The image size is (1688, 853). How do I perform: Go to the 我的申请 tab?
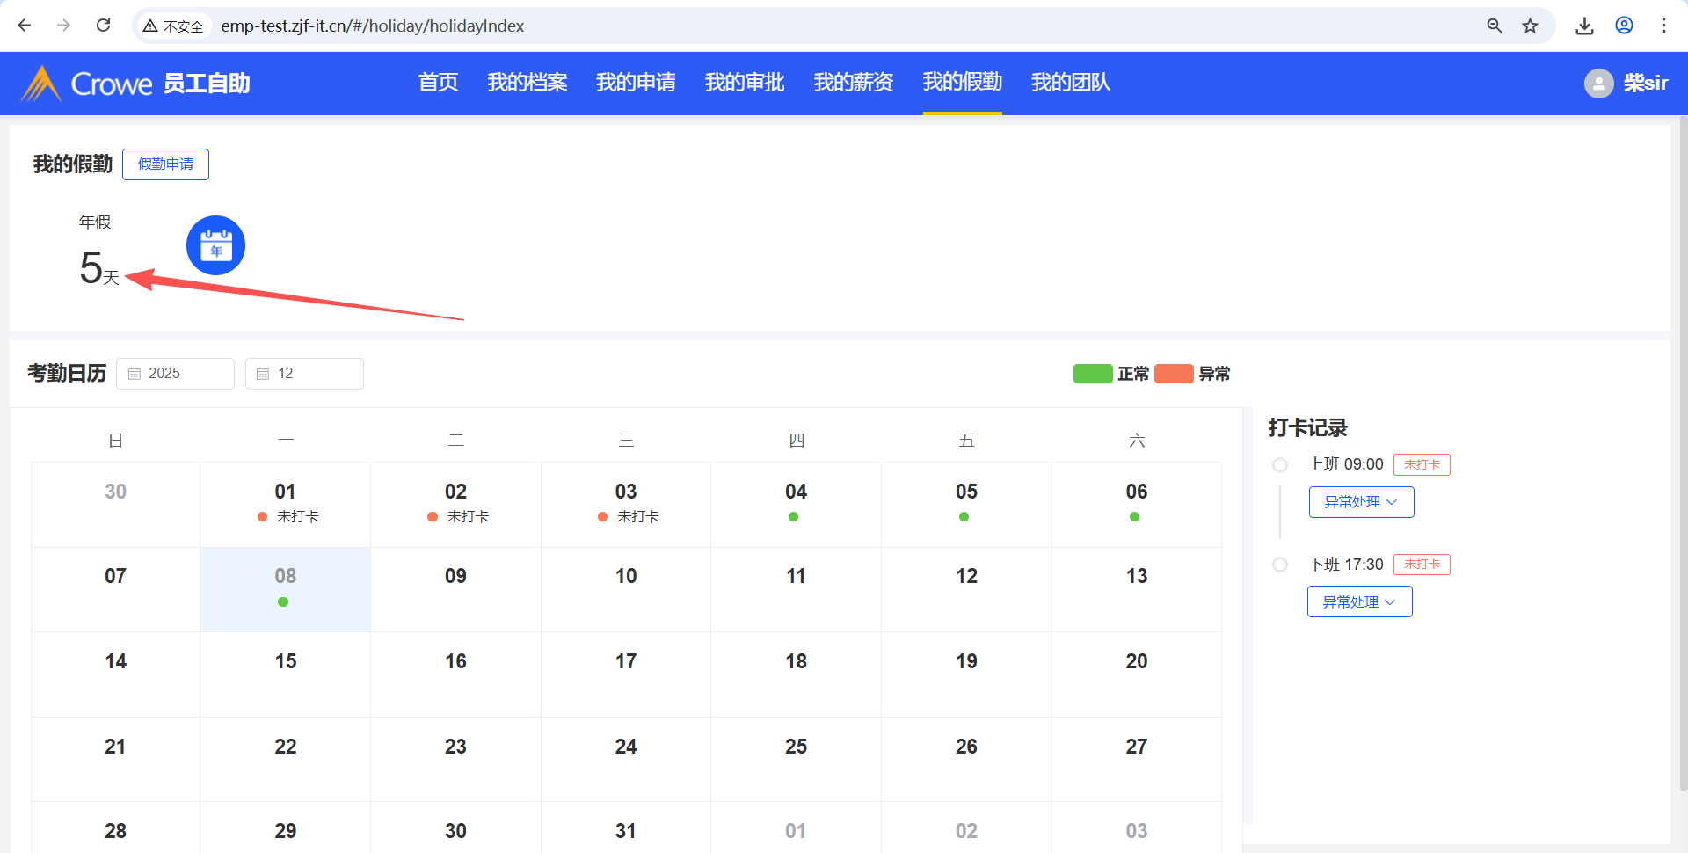(x=636, y=83)
